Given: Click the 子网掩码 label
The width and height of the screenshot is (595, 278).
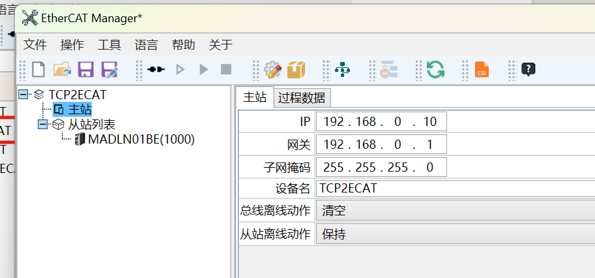Looking at the screenshot, I should [x=287, y=167].
